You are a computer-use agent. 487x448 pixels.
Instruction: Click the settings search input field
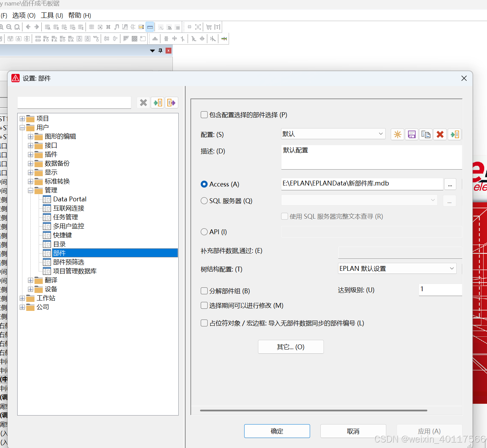(x=74, y=103)
